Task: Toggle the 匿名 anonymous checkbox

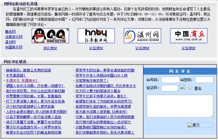Action: pos(190,88)
